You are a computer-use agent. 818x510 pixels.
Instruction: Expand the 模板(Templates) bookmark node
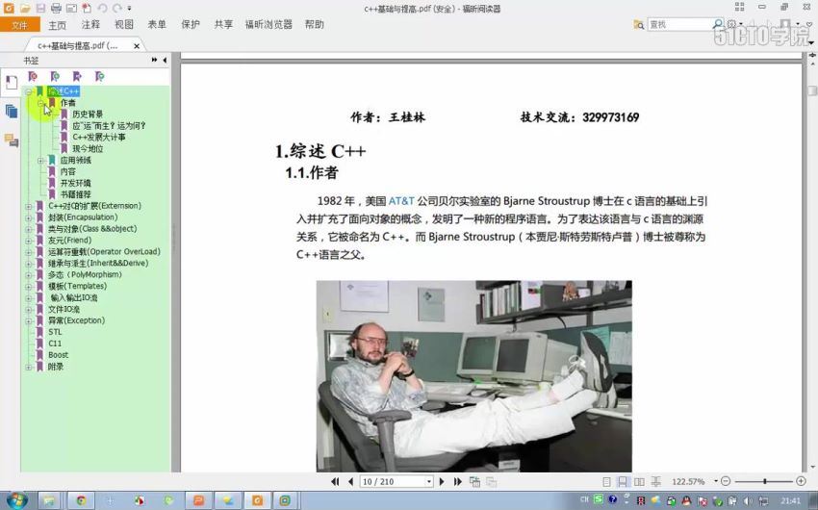(x=29, y=287)
